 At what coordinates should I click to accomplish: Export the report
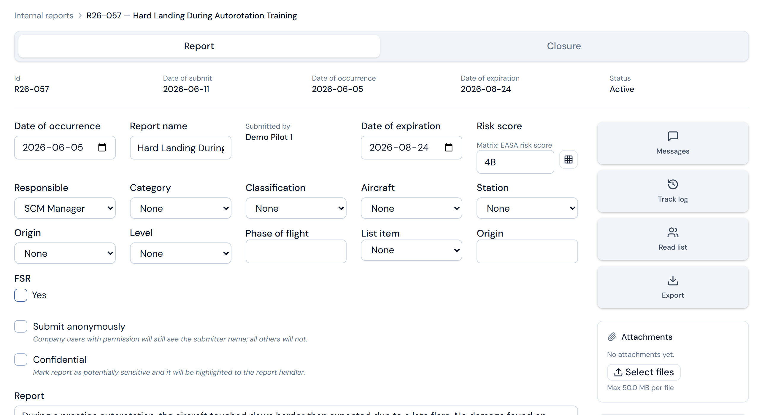pyautogui.click(x=673, y=287)
